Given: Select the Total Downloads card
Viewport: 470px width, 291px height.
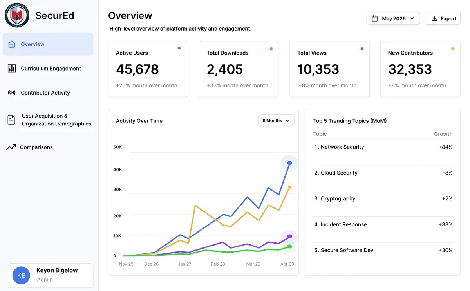Looking at the screenshot, I should 239,69.
